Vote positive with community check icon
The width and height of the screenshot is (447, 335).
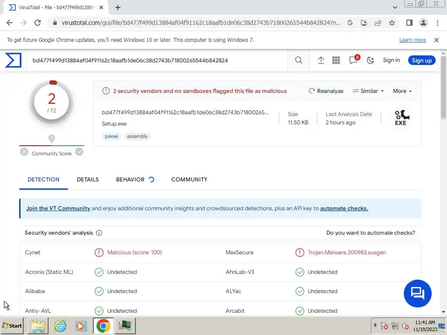pyautogui.click(x=79, y=152)
